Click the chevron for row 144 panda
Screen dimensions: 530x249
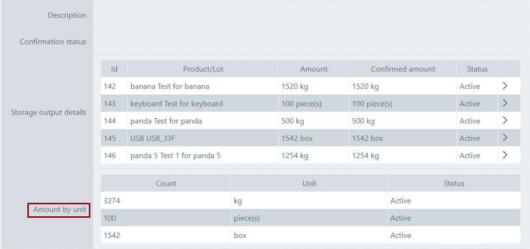pos(505,121)
